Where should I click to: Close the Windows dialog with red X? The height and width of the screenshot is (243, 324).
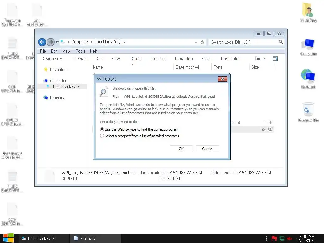click(x=222, y=79)
